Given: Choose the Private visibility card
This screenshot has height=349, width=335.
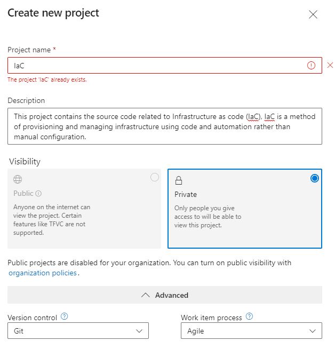Looking at the screenshot, I should point(244,208).
